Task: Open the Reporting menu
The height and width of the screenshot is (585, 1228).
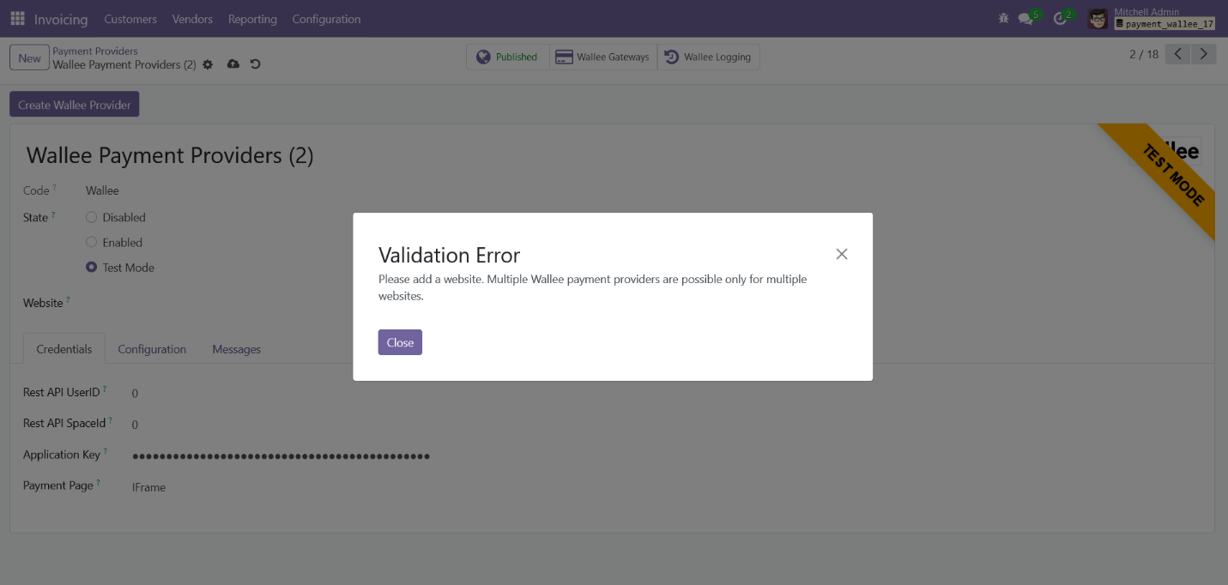Action: pos(252,19)
